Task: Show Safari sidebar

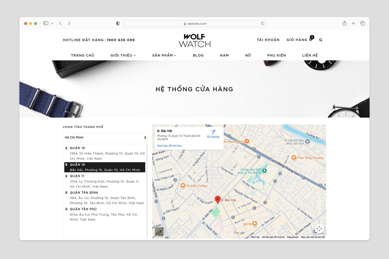Action: tap(46, 23)
